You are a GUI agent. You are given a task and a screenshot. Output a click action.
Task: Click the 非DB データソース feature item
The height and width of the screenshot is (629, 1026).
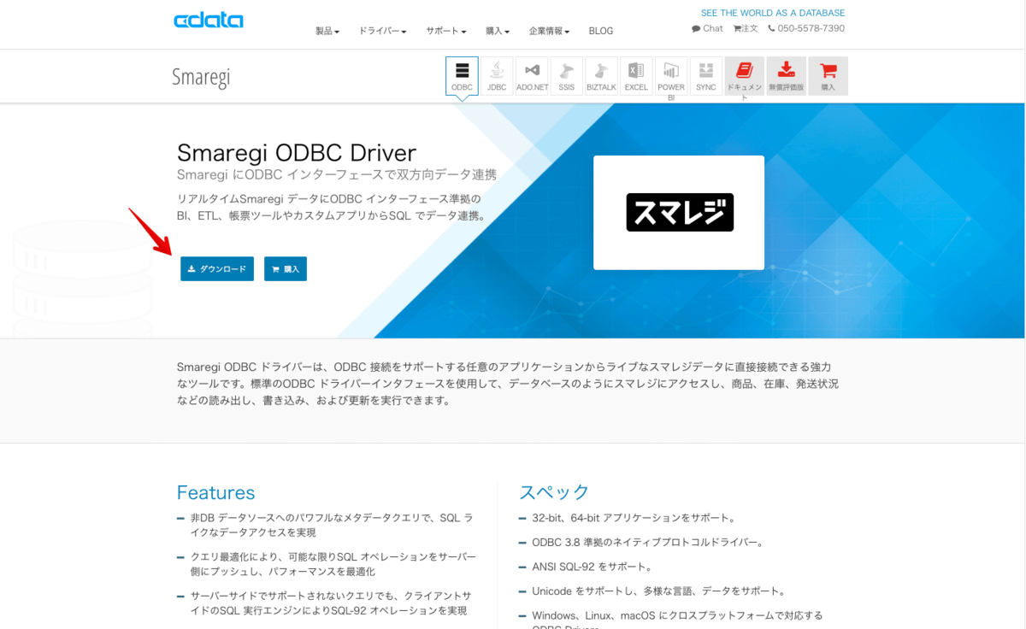point(332,525)
